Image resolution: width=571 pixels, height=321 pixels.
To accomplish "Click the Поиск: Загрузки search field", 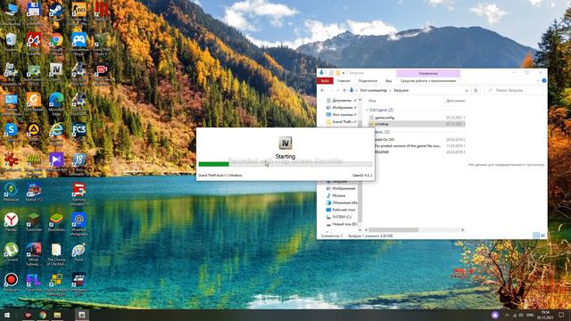I will click(514, 90).
